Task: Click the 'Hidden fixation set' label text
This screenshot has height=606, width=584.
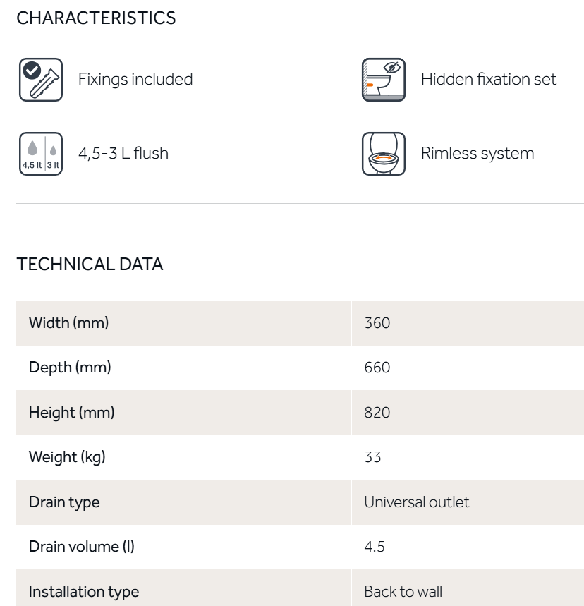Action: click(488, 79)
